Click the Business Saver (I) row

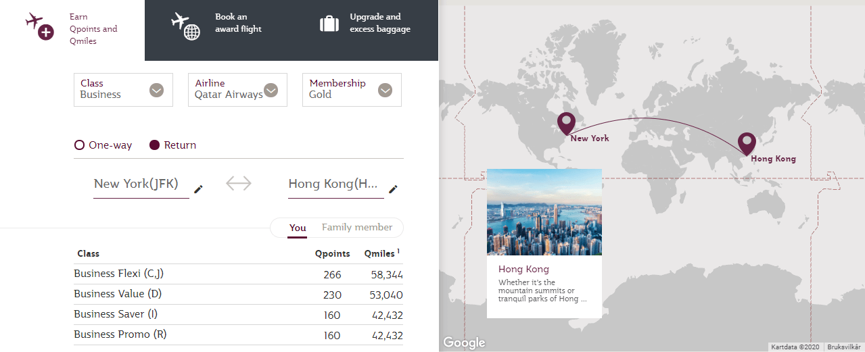239,315
